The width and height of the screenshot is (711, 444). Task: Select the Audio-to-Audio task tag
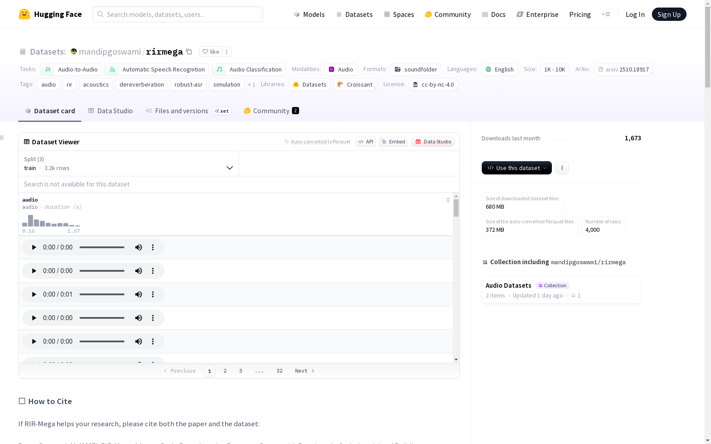point(71,69)
